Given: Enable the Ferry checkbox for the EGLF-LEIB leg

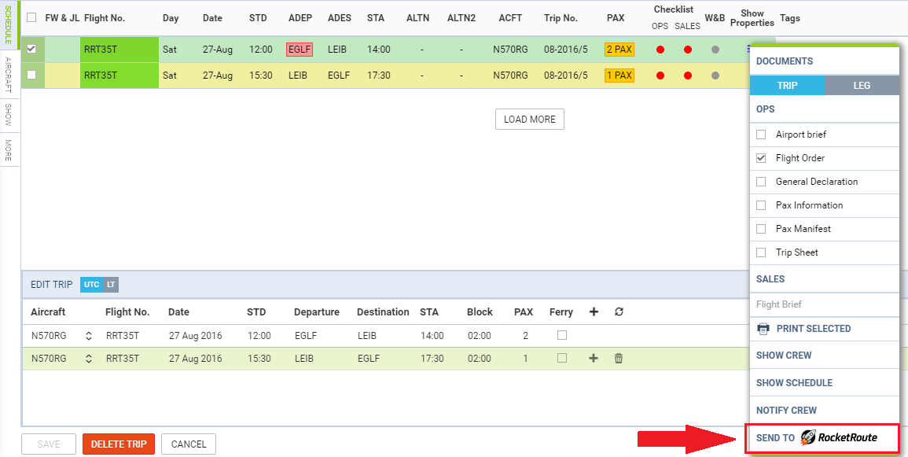Looking at the screenshot, I should [561, 335].
